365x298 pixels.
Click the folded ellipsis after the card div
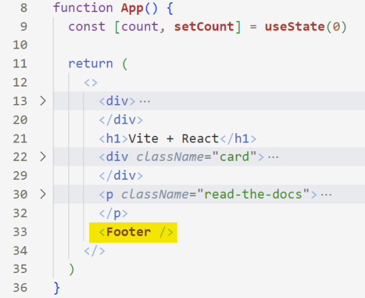(273, 157)
